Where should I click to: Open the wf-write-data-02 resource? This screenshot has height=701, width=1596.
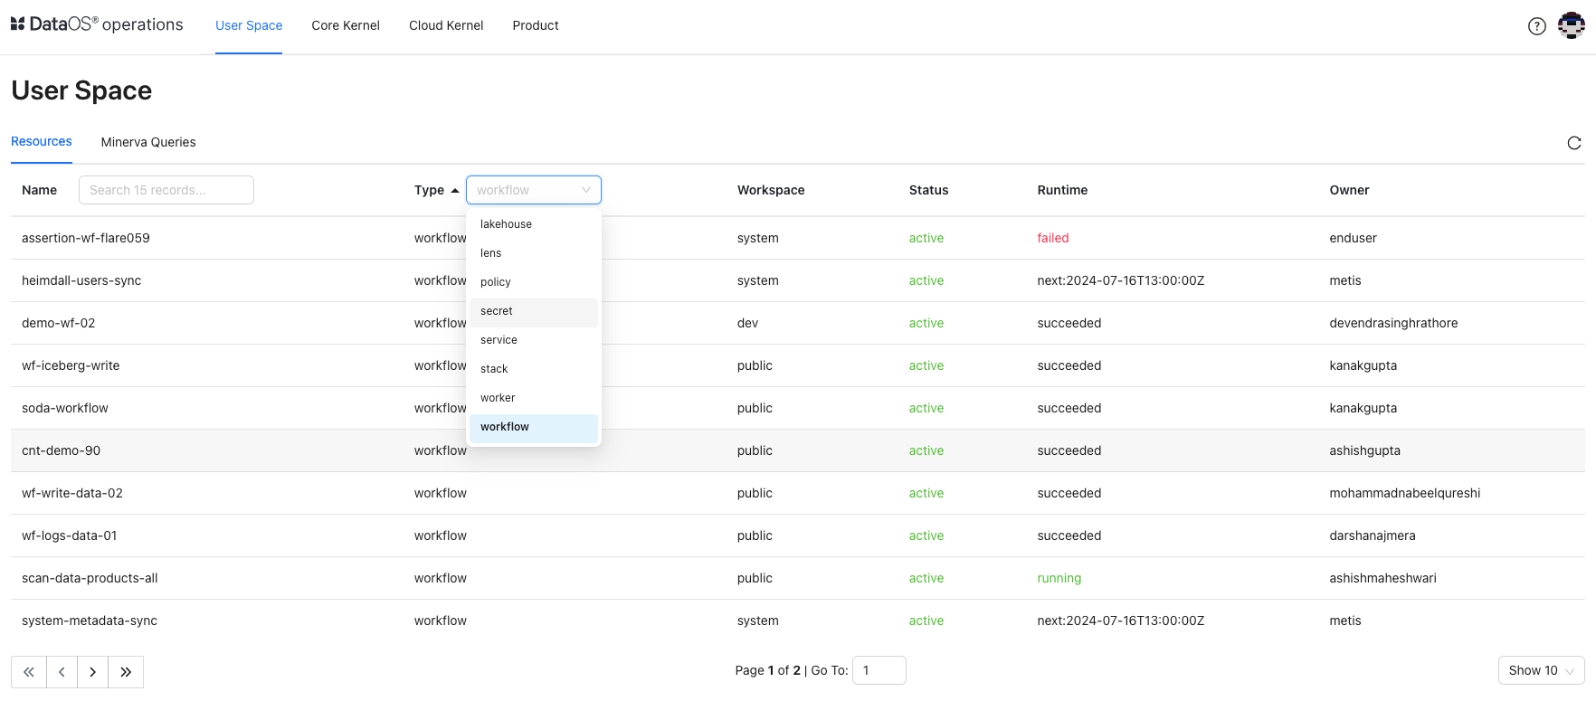pos(72,493)
